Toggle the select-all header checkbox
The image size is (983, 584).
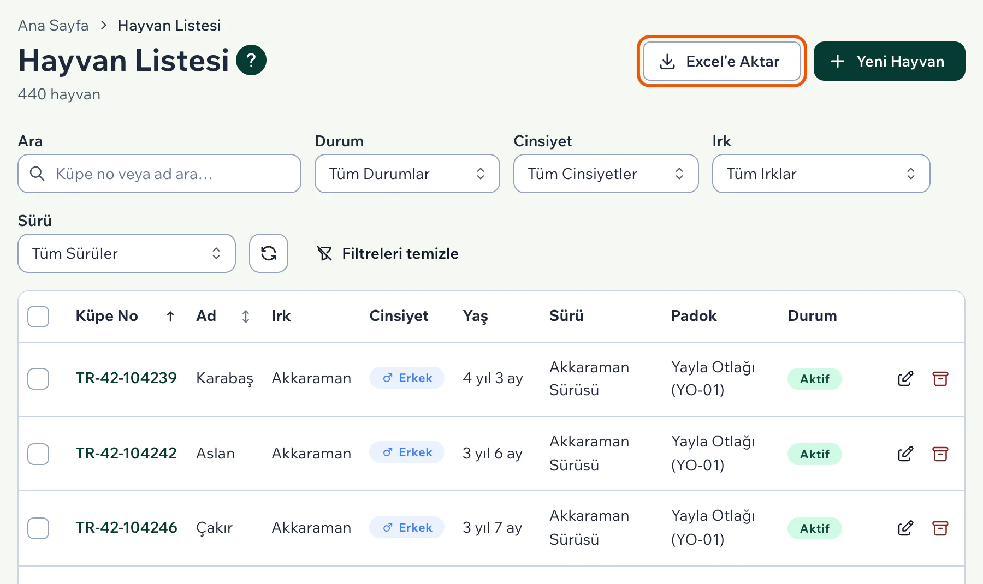pyautogui.click(x=38, y=317)
